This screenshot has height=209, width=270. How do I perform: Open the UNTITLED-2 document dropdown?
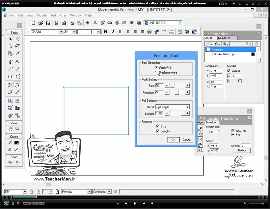tap(180, 23)
